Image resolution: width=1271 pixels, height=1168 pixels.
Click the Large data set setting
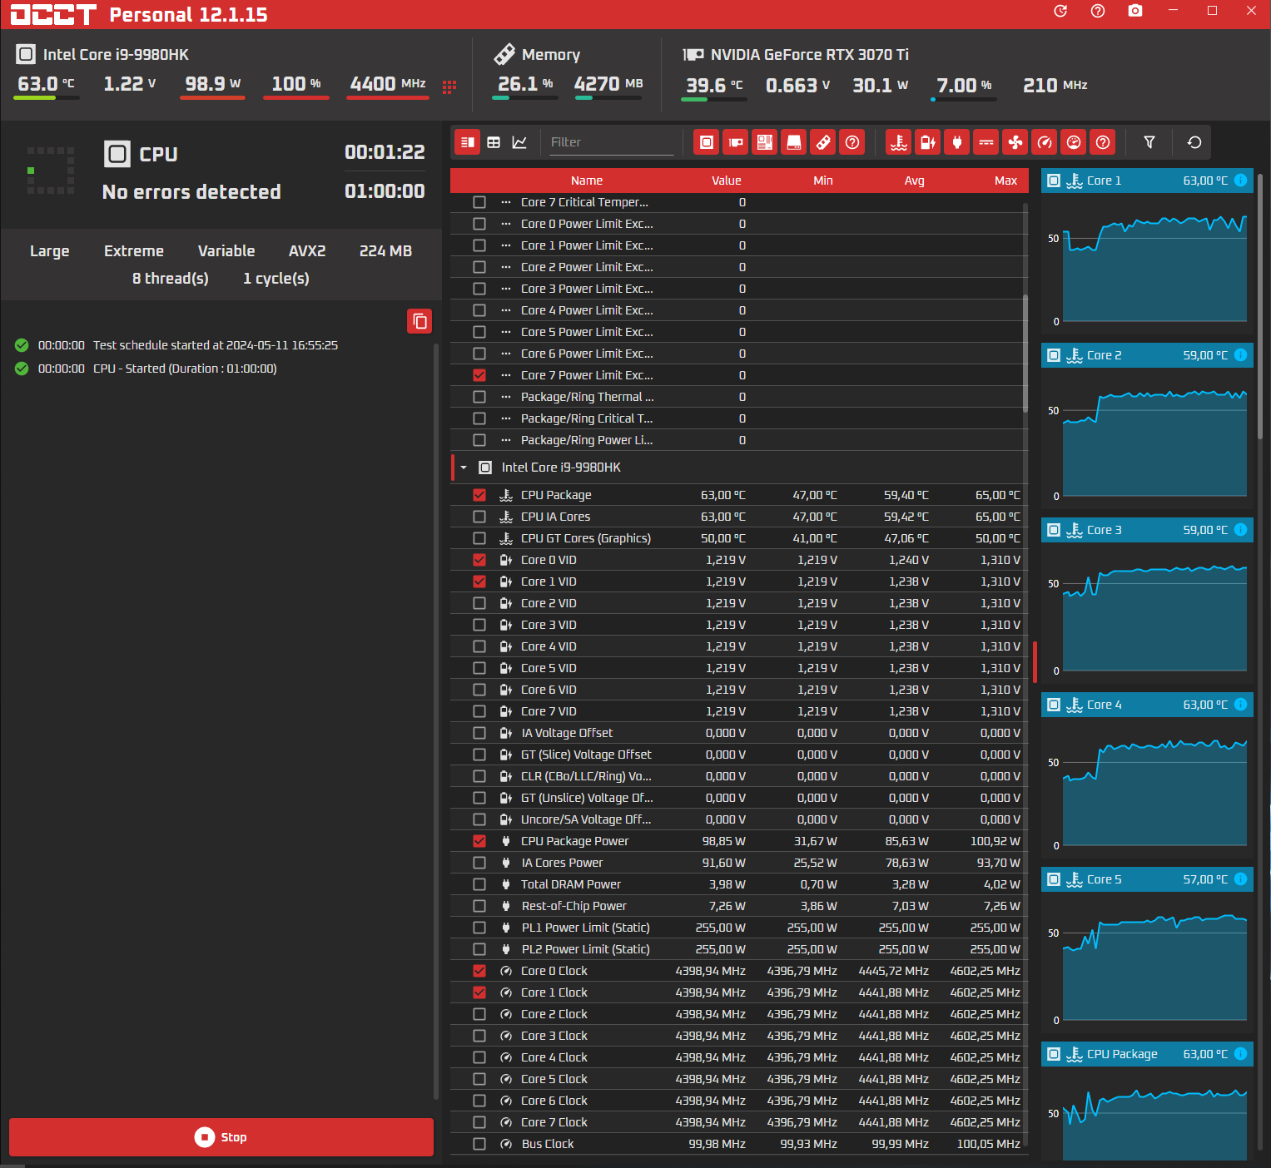[50, 251]
